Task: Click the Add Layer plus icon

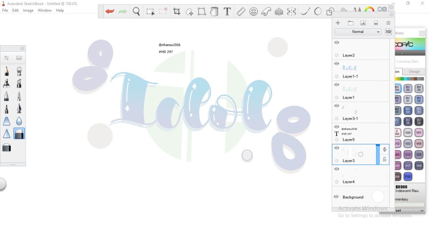Action: coord(338,23)
